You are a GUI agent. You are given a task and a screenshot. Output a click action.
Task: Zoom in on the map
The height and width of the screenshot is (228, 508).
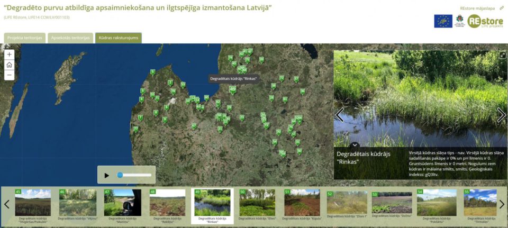[x=9, y=54]
